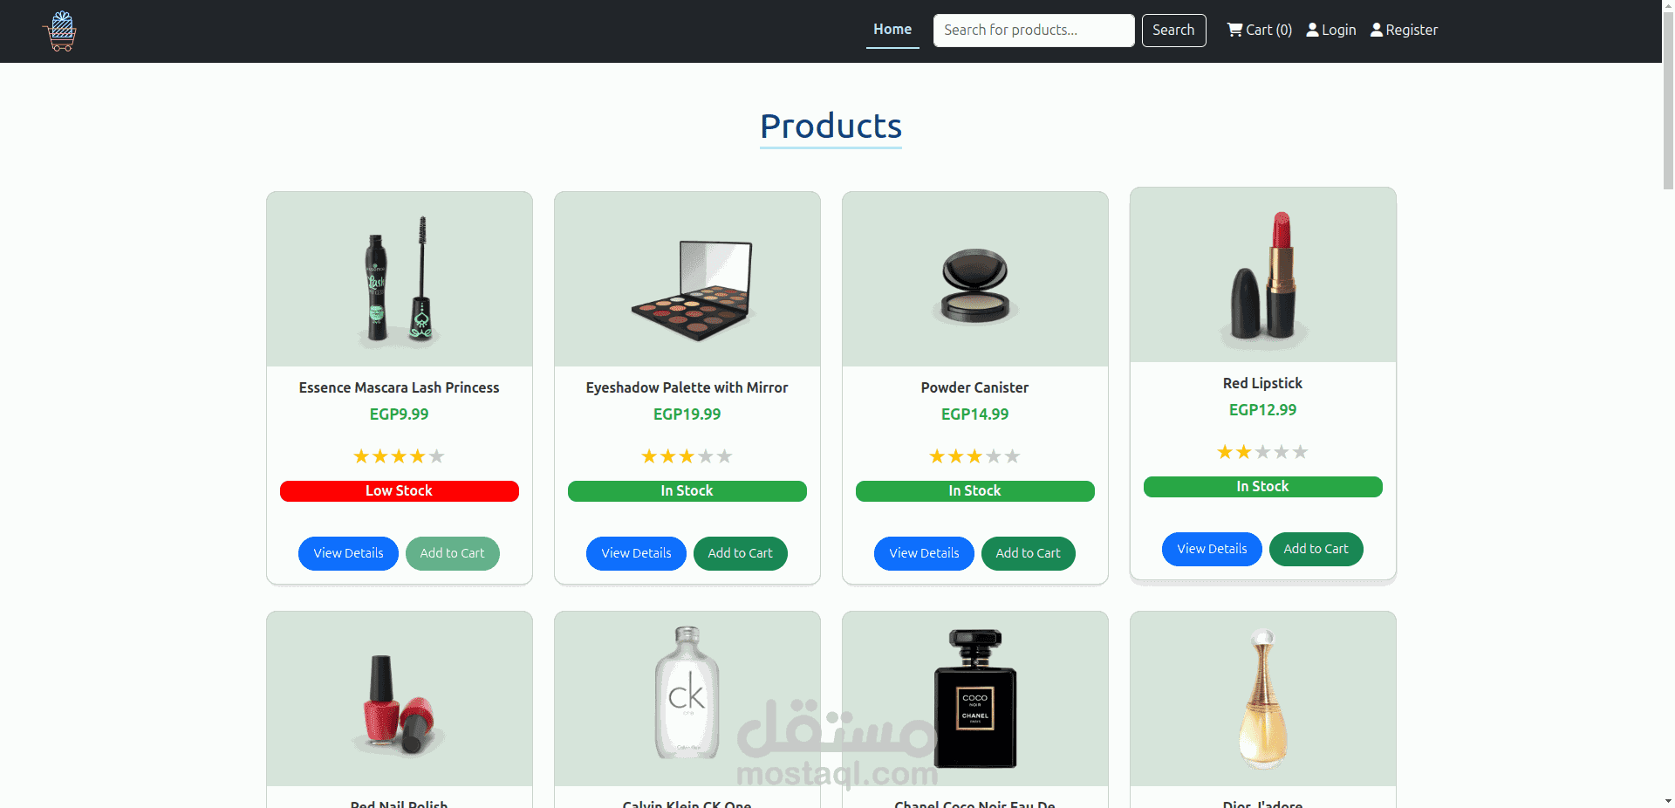The image size is (1675, 808).
Task: Focus the Search for products field
Action: click(x=1034, y=31)
